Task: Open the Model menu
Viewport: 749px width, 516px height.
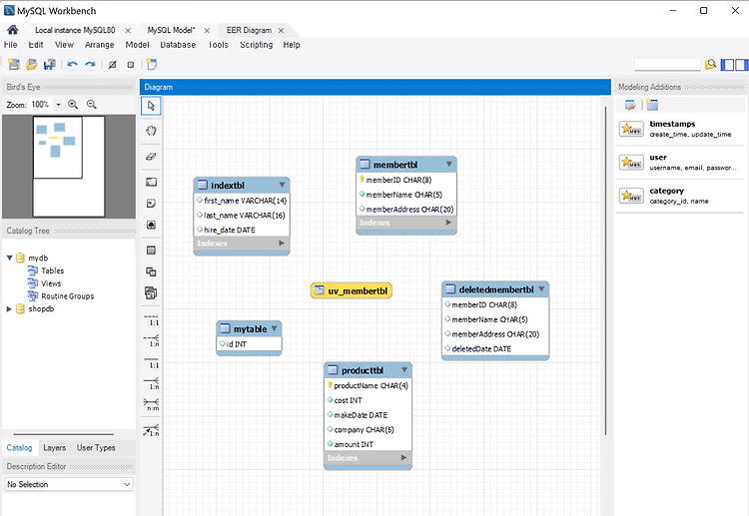Action: click(x=137, y=45)
